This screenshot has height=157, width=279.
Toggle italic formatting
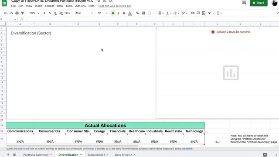[119, 13]
